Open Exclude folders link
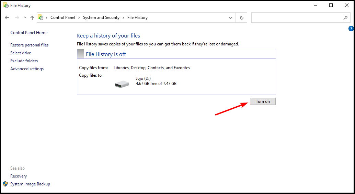Image resolution: width=355 pixels, height=194 pixels. point(24,61)
